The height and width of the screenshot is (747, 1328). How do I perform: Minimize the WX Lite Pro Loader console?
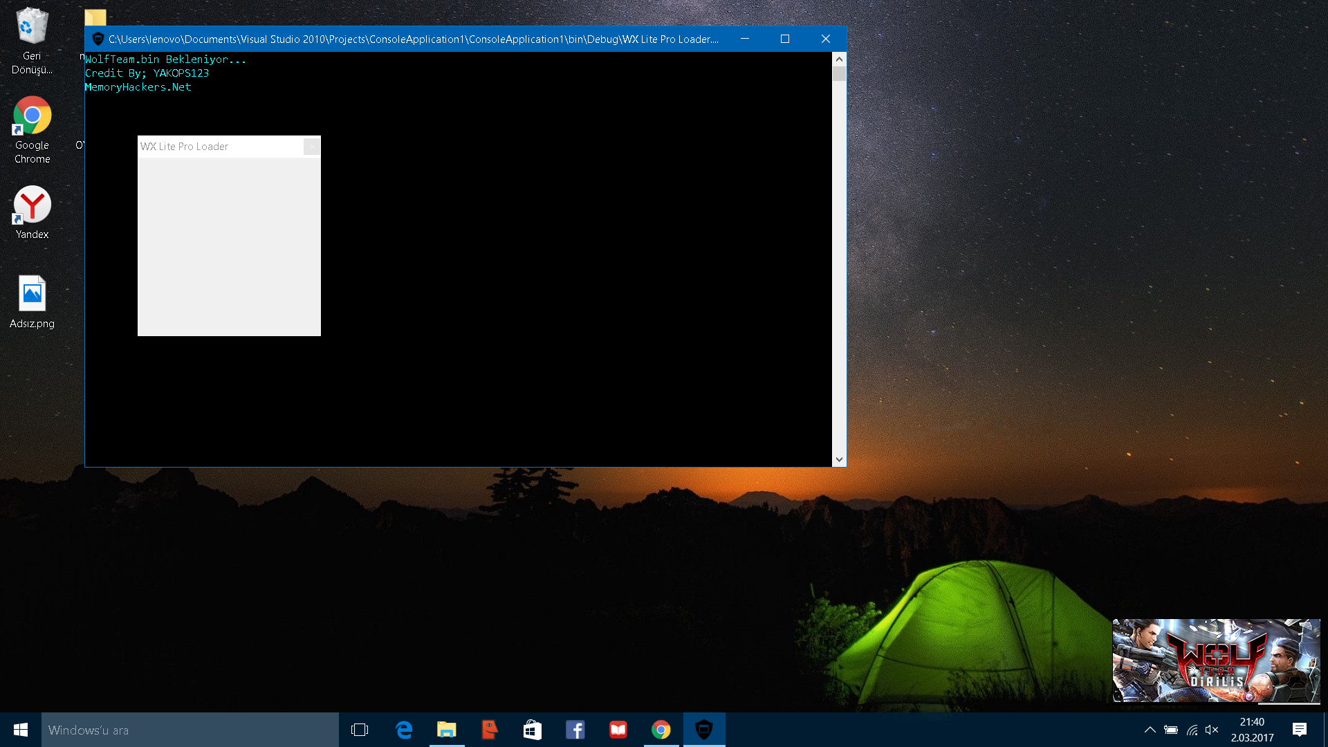(x=745, y=39)
